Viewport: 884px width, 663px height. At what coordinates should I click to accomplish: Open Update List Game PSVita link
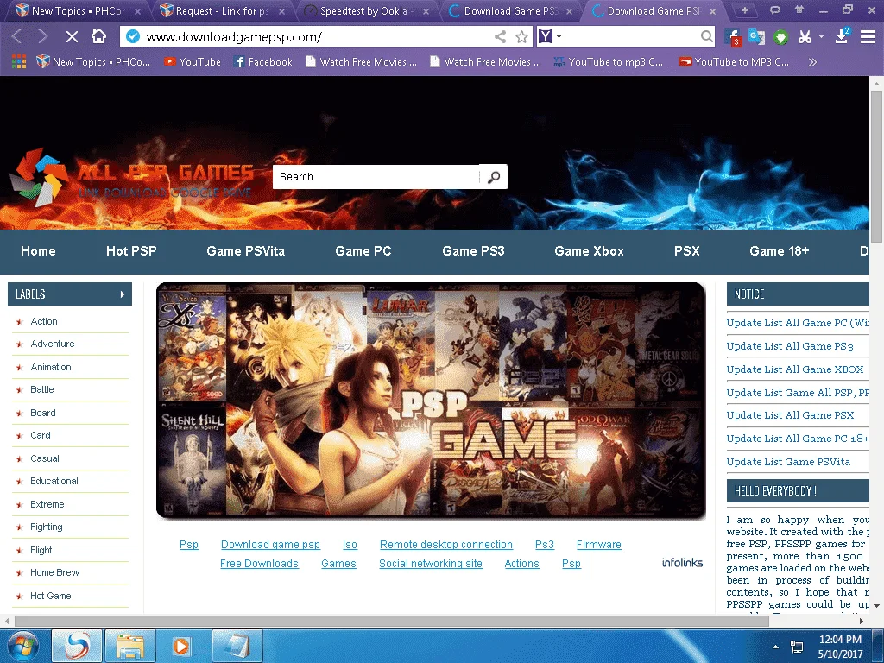788,462
